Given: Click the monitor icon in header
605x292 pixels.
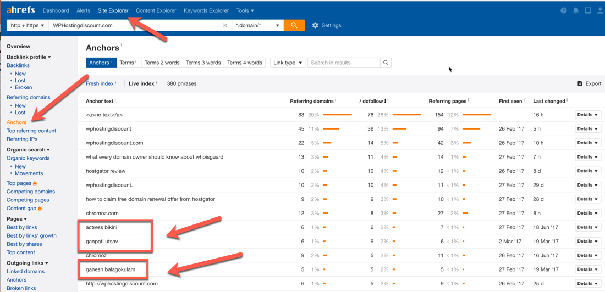Looking at the screenshot, I should click(587, 11).
